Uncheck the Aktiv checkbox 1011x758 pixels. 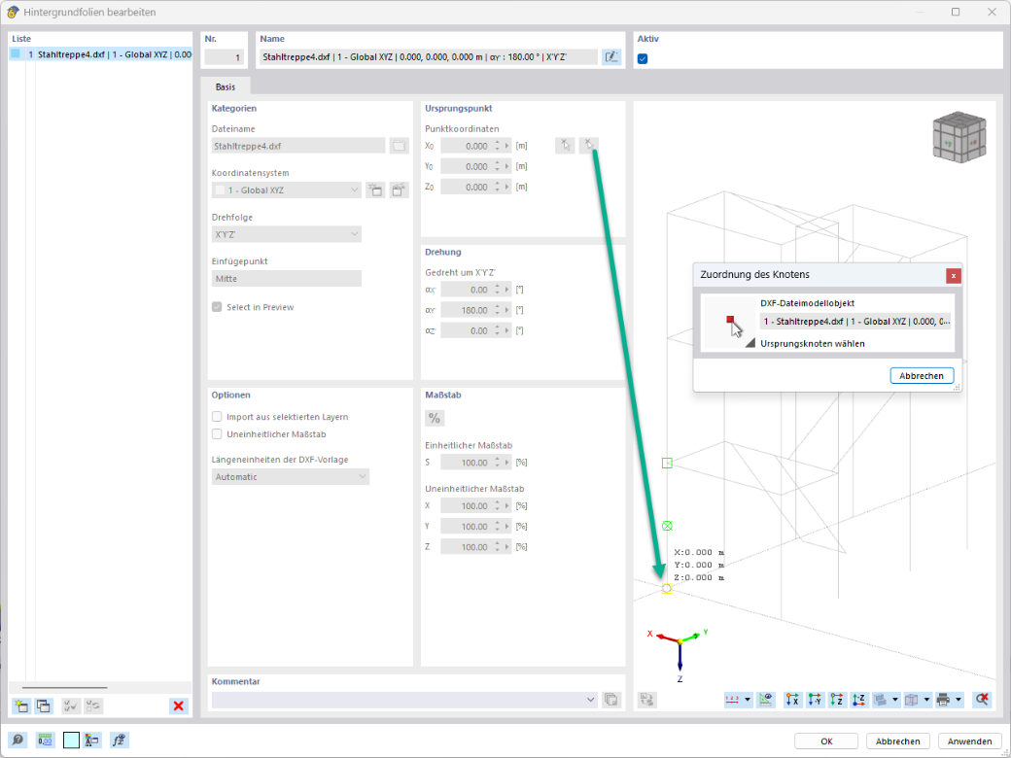click(643, 58)
